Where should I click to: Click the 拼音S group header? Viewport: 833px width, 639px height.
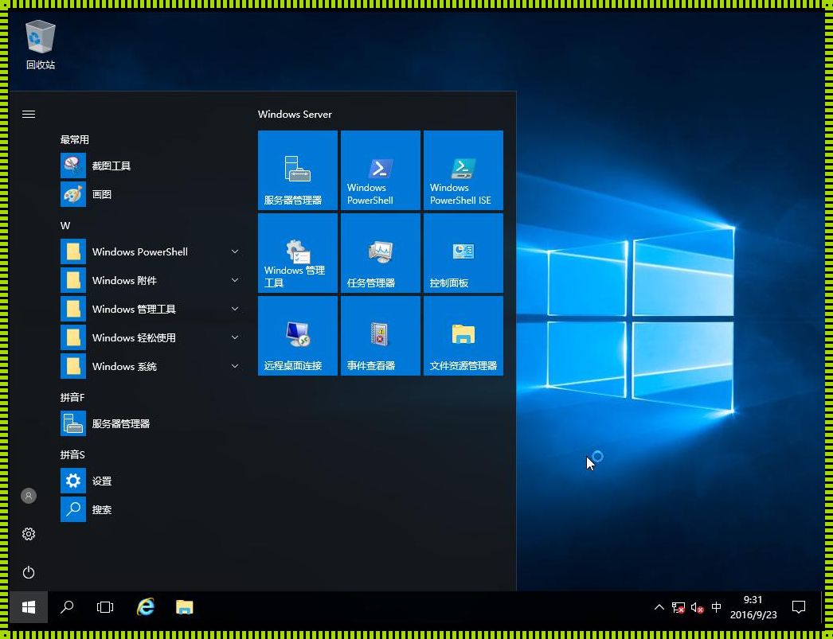tap(72, 454)
